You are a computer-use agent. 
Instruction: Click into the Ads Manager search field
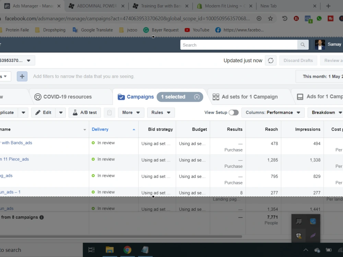(239, 45)
